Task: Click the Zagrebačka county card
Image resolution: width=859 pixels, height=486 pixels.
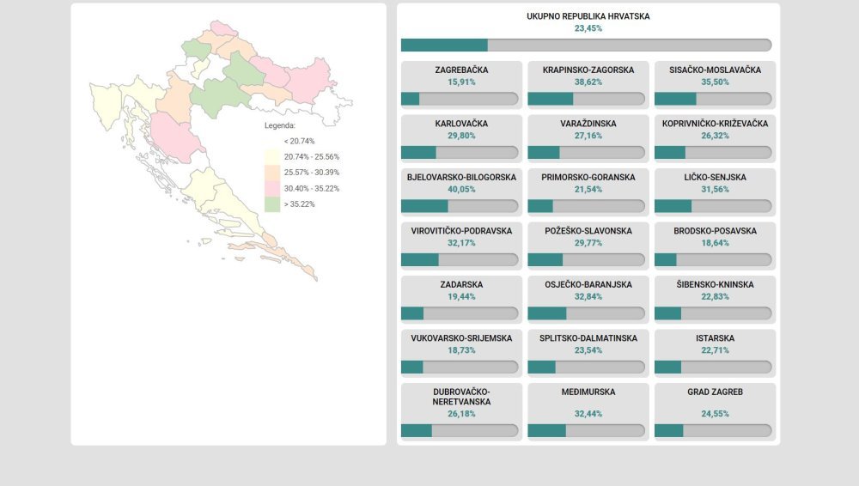Action: coord(461,84)
